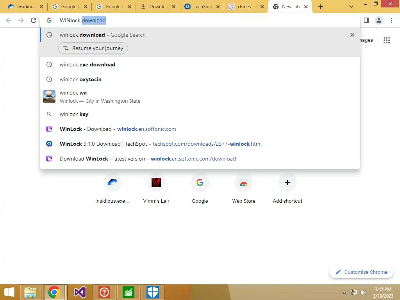Click the browser back arrow
This screenshot has width=400, height=300.
(x=9, y=20)
